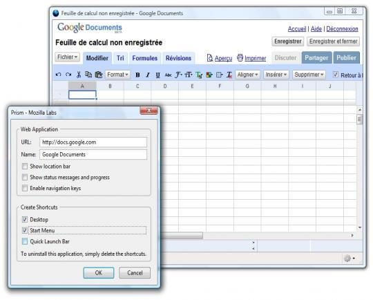Enable Show location bar

pyautogui.click(x=25, y=166)
